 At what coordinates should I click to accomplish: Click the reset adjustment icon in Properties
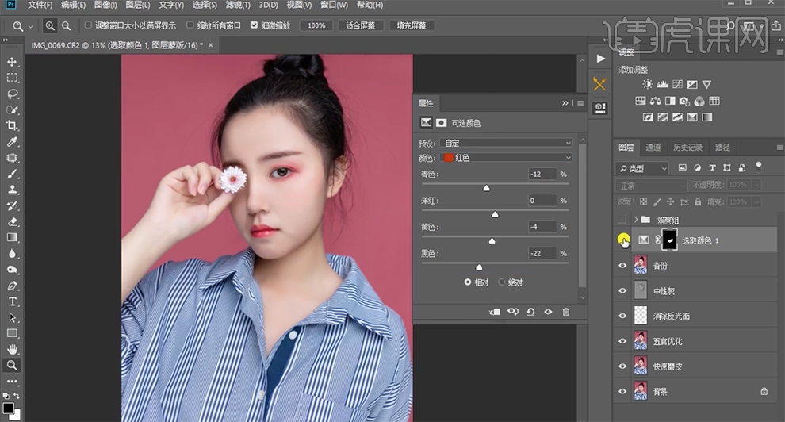point(530,312)
